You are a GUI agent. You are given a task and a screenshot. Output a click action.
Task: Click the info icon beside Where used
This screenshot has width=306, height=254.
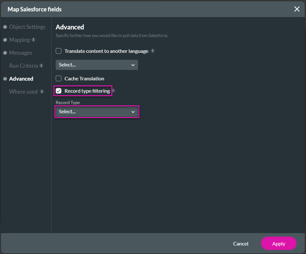42,92
